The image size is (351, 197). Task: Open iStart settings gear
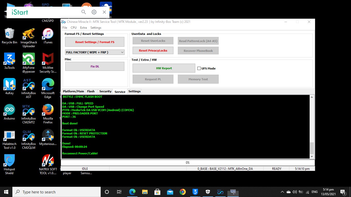click(x=94, y=12)
